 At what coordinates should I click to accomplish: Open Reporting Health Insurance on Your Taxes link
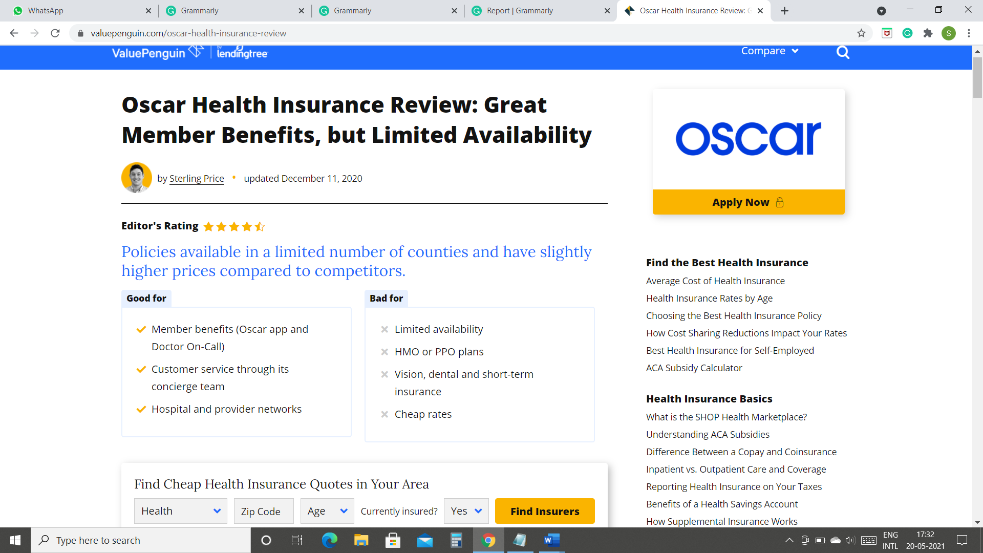[x=734, y=487]
